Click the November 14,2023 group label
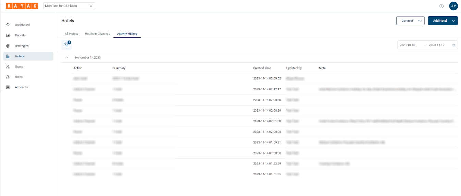The height and width of the screenshot is (196, 461). click(88, 58)
